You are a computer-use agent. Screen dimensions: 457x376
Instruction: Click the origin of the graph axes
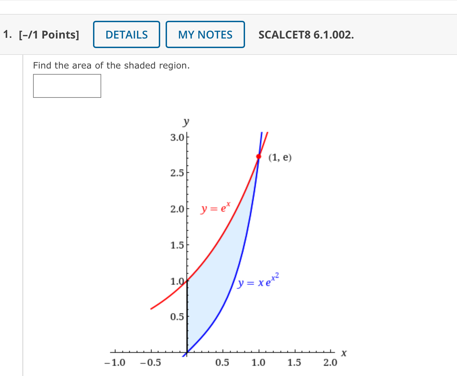(187, 351)
